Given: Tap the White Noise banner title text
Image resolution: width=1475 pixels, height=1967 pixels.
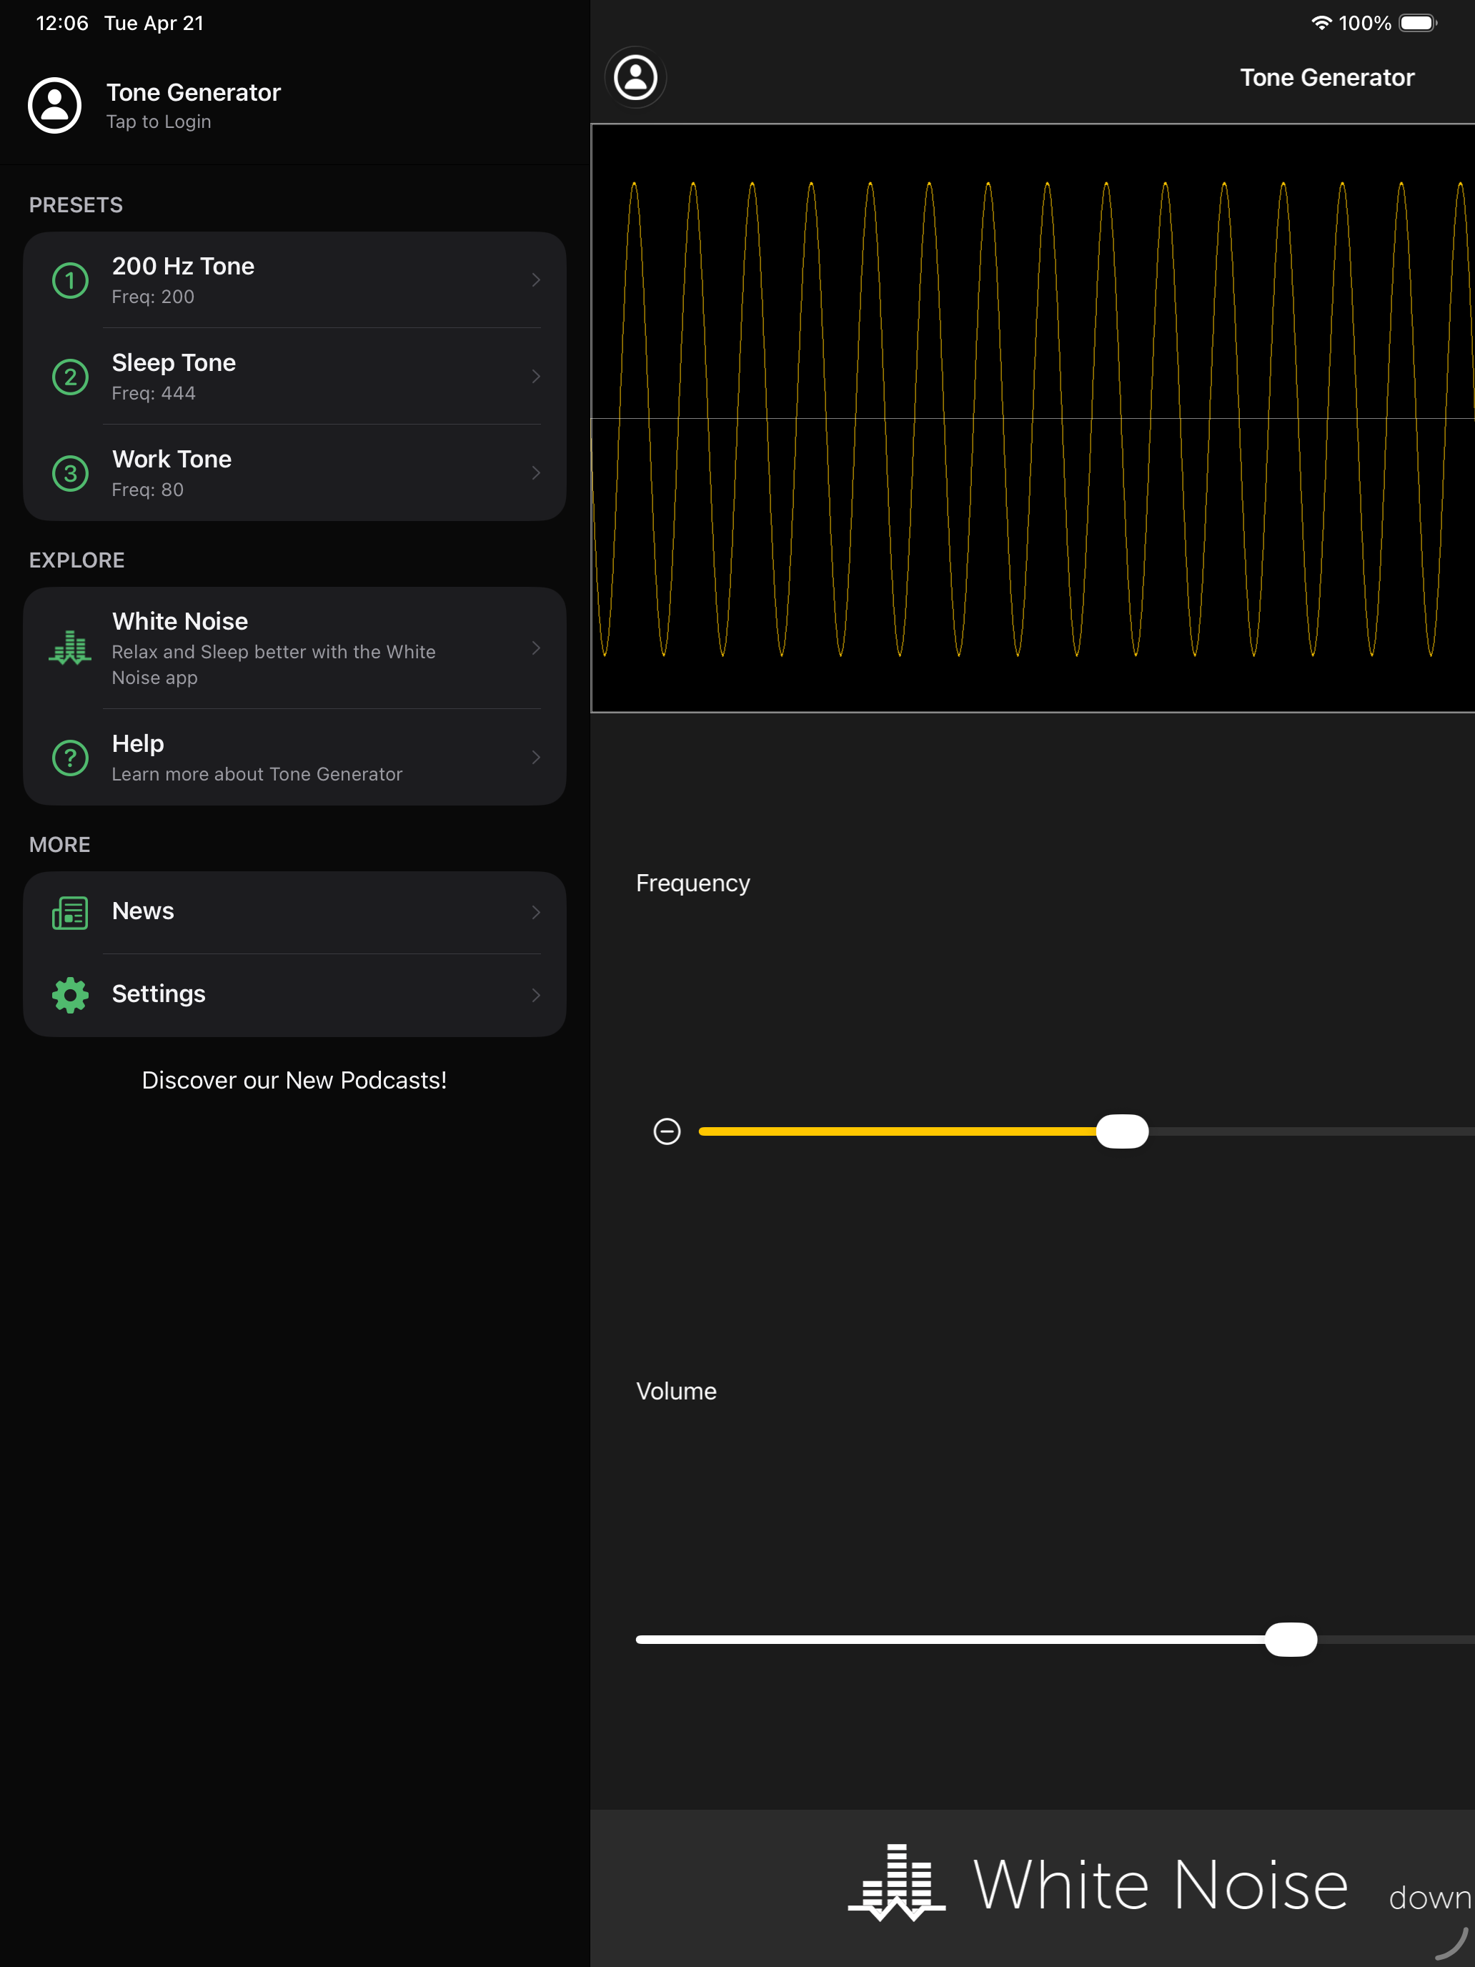Looking at the screenshot, I should point(1161,1886).
